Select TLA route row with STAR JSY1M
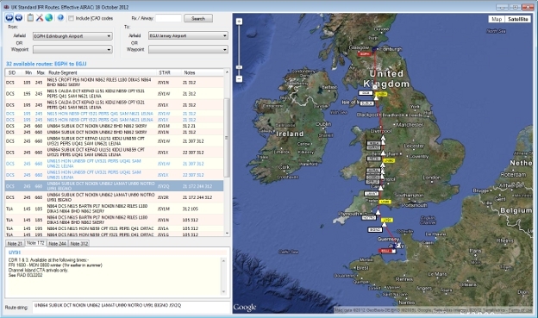 click(115, 209)
